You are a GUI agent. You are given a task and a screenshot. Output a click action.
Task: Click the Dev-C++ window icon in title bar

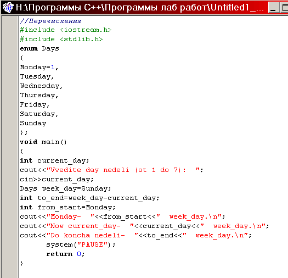pyautogui.click(x=8, y=8)
